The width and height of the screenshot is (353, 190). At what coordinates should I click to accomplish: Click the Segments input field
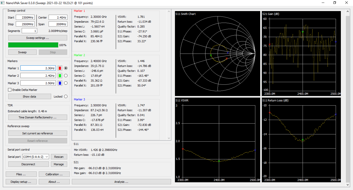(29, 31)
